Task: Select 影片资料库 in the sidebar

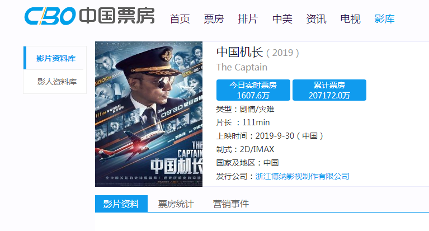Action: tap(55, 58)
